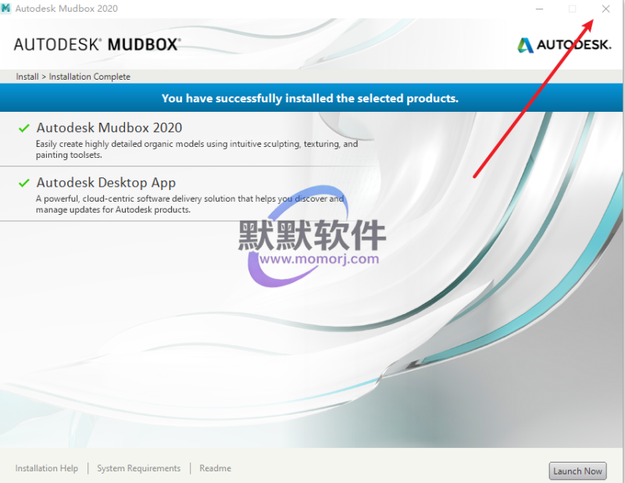The width and height of the screenshot is (625, 483).
Task: Minimize the installer window
Action: [x=539, y=9]
